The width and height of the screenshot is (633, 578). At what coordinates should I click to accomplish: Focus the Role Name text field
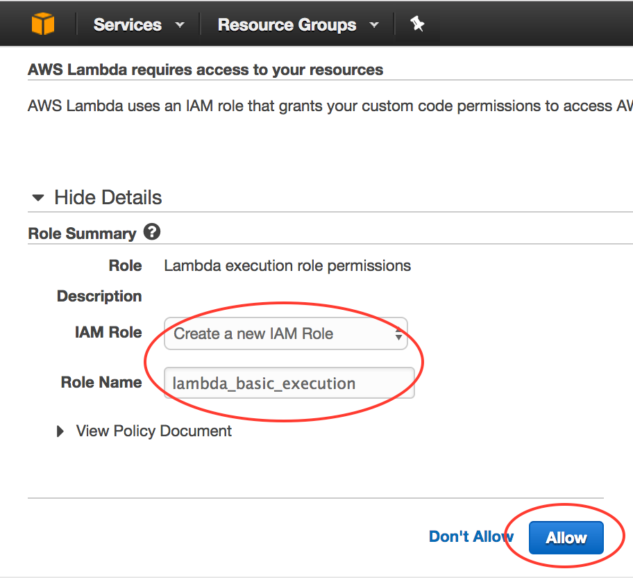[x=289, y=383]
